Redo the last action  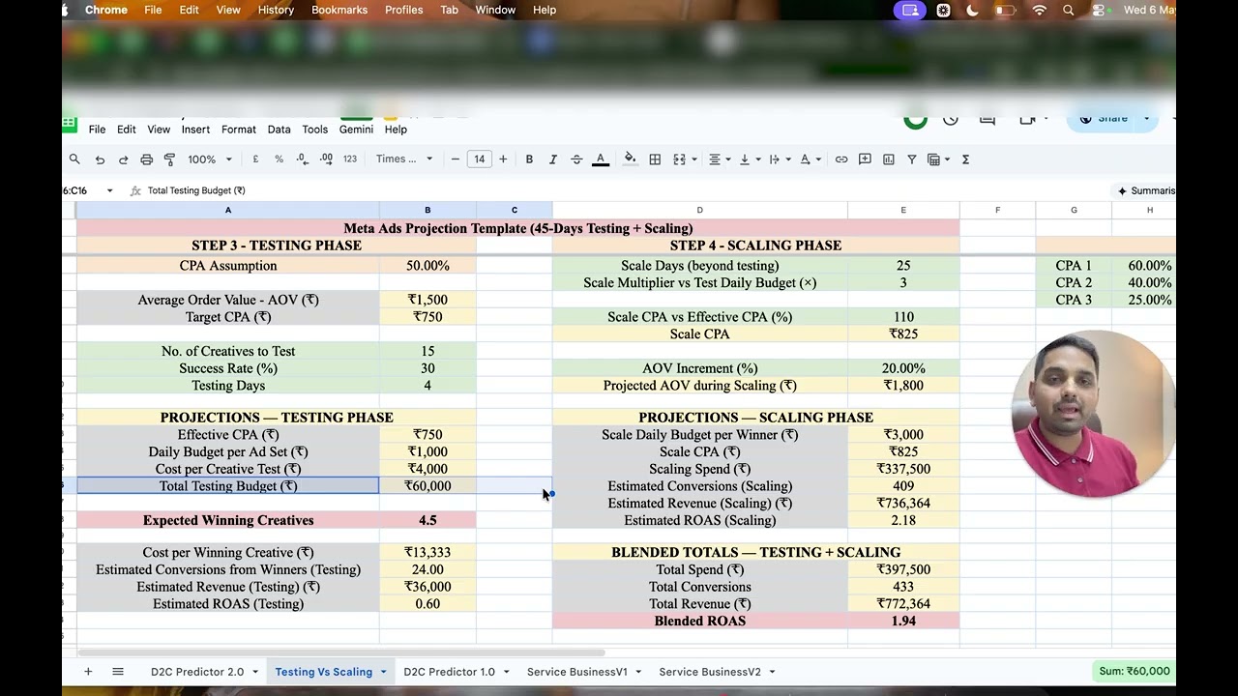pyautogui.click(x=123, y=159)
